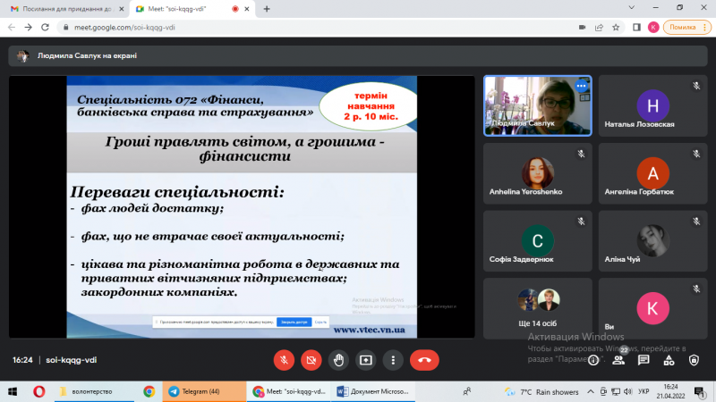Click the Людмила Савлук presenting avatar
Viewport: 716px width, 402px height.
tap(23, 55)
